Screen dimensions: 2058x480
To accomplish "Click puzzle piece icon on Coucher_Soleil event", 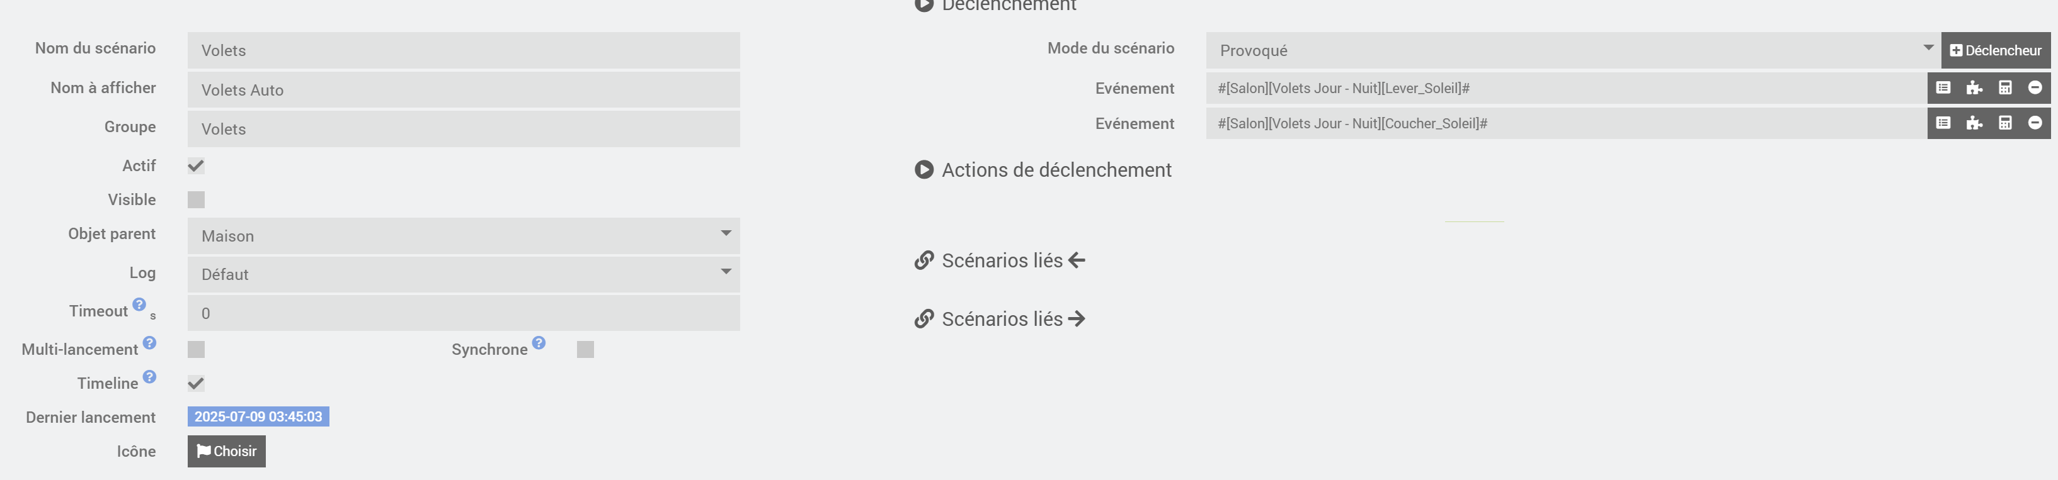I will coord(1974,123).
